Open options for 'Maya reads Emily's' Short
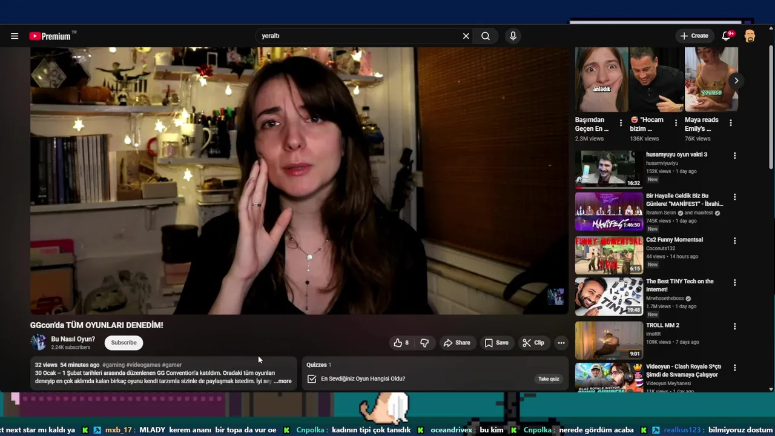775x436 pixels. pyautogui.click(x=731, y=123)
